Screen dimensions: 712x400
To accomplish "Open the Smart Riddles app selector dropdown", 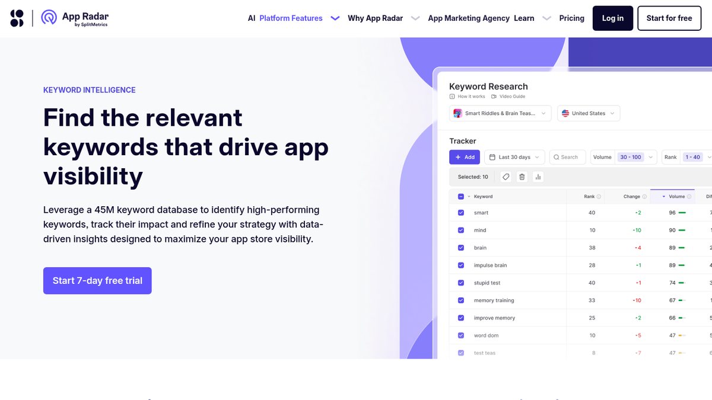I will coord(501,113).
